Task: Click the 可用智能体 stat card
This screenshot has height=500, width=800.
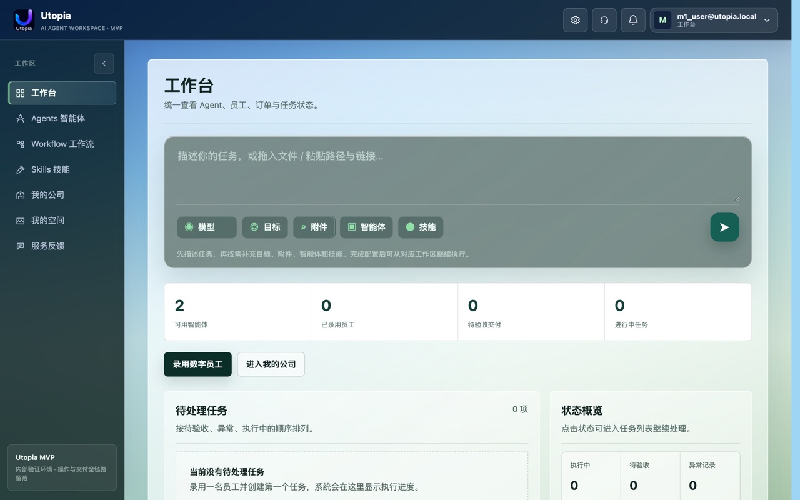Action: point(237,312)
